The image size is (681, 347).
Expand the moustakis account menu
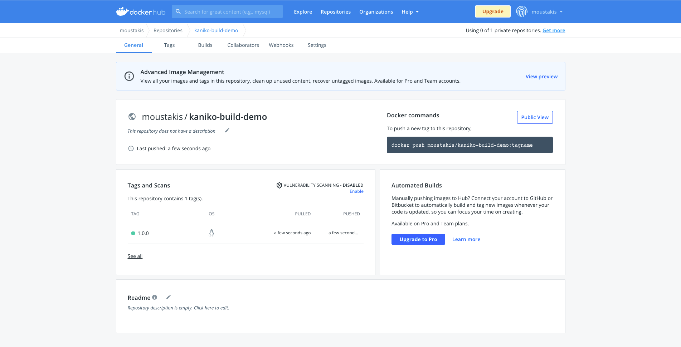547,12
